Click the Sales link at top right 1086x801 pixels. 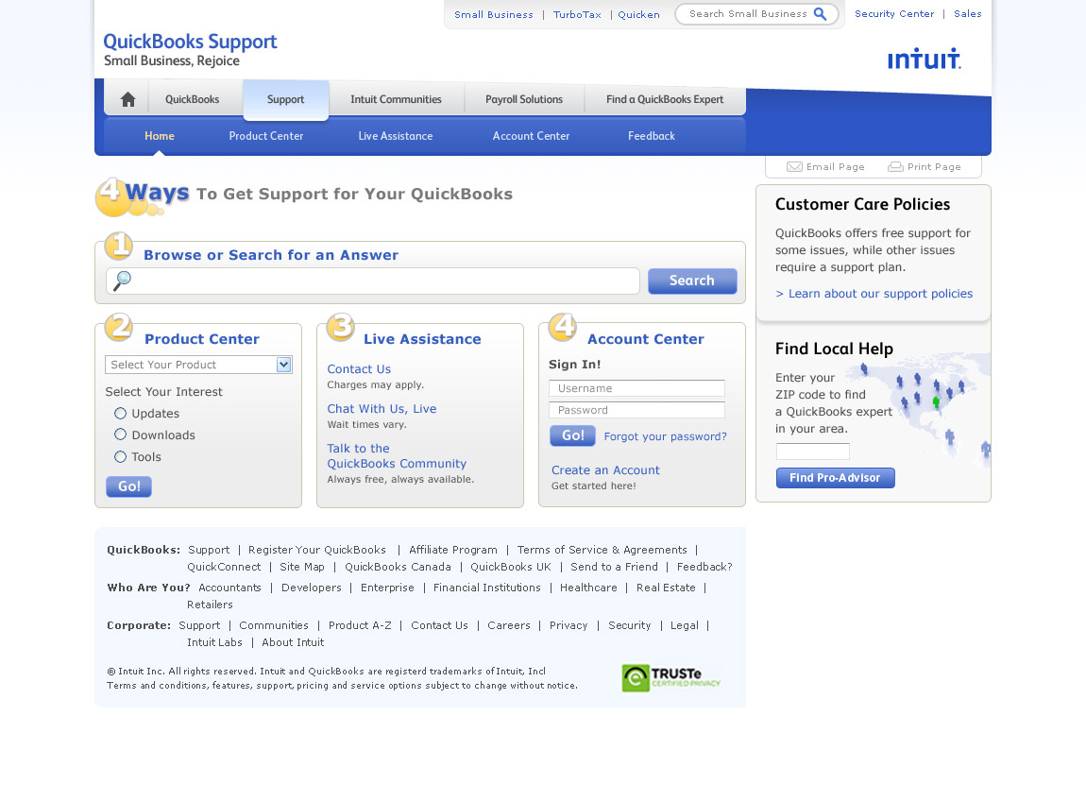968,14
